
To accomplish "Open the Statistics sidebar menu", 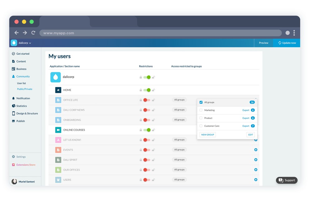I will [x=22, y=106].
